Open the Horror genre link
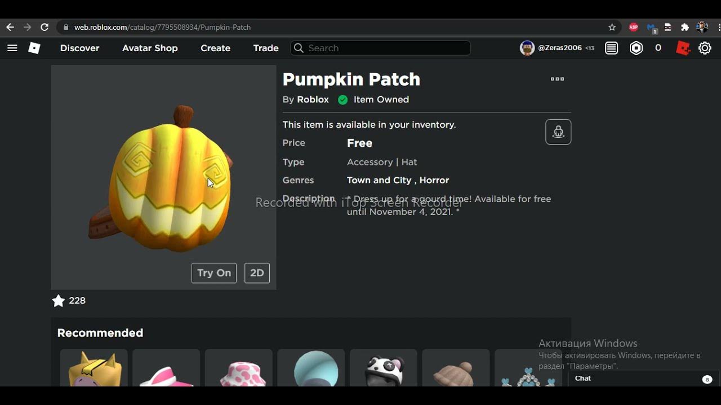721x405 pixels. [434, 181]
